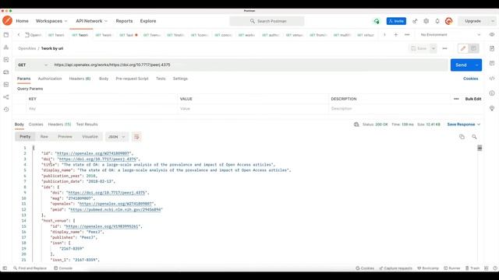
Task: Open the Test Results response tab
Action: tap(87, 124)
